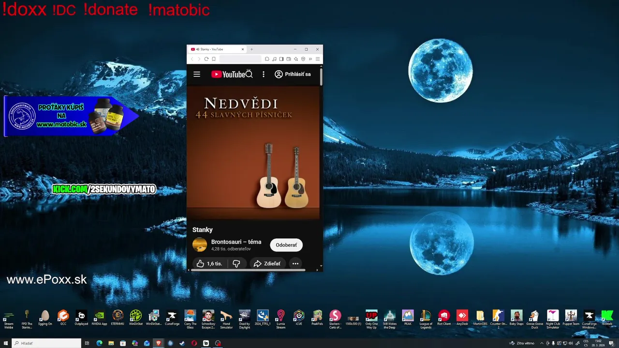Click the page vertical scrollbar
The width and height of the screenshot is (619, 348).
[x=321, y=77]
